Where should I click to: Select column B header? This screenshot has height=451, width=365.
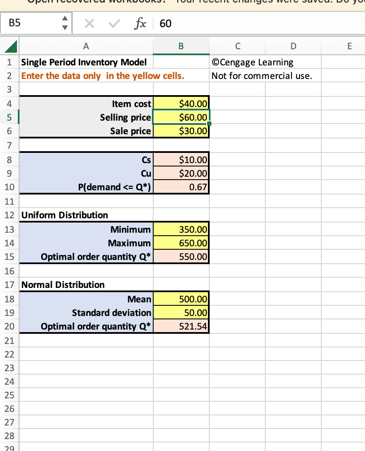tap(181, 46)
